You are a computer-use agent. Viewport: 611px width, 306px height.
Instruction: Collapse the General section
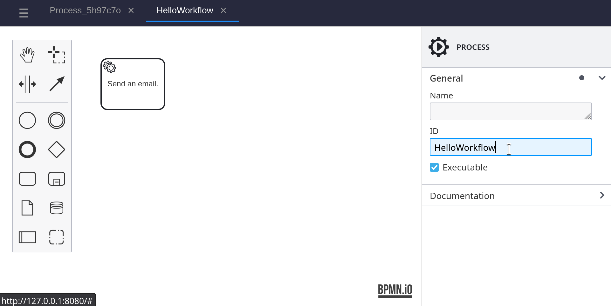pyautogui.click(x=602, y=78)
